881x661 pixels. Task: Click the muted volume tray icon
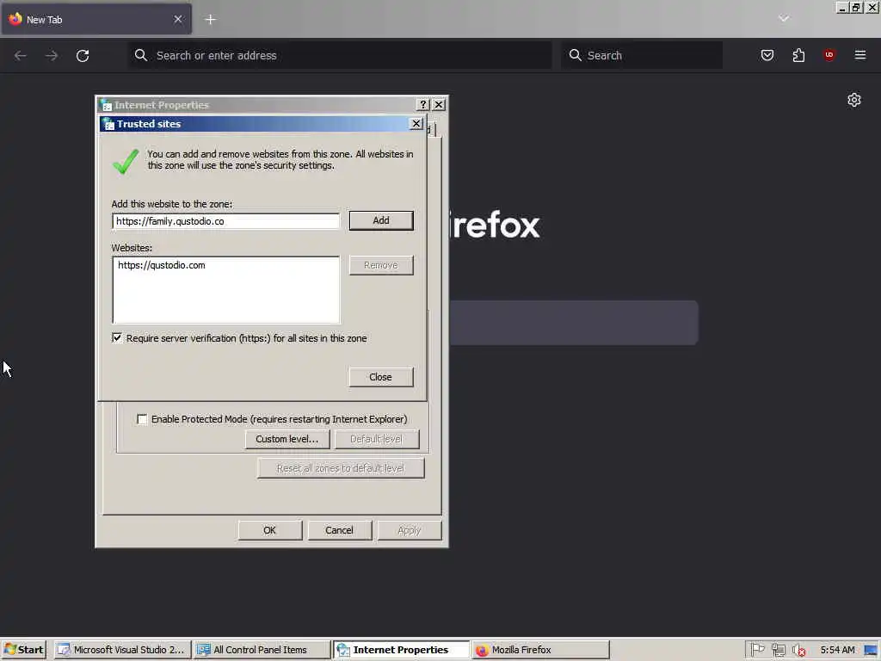coord(798,650)
